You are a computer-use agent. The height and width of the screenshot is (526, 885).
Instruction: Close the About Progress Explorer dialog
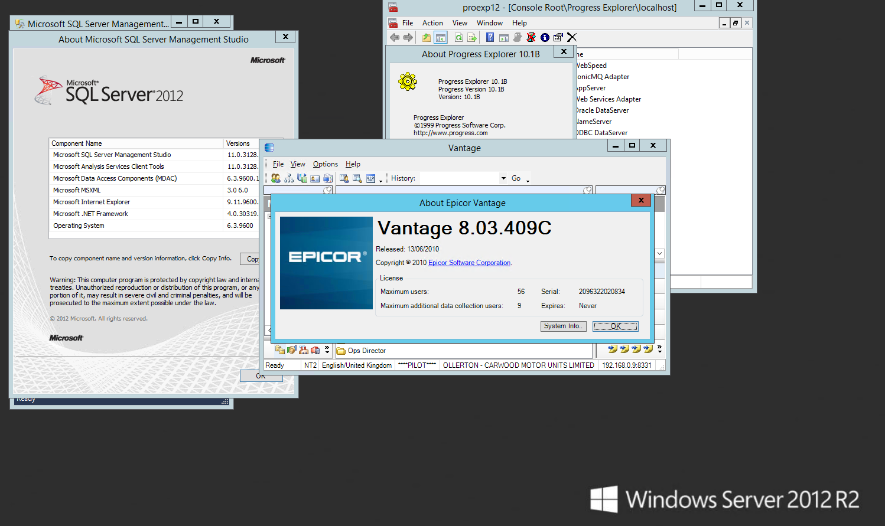pos(564,52)
